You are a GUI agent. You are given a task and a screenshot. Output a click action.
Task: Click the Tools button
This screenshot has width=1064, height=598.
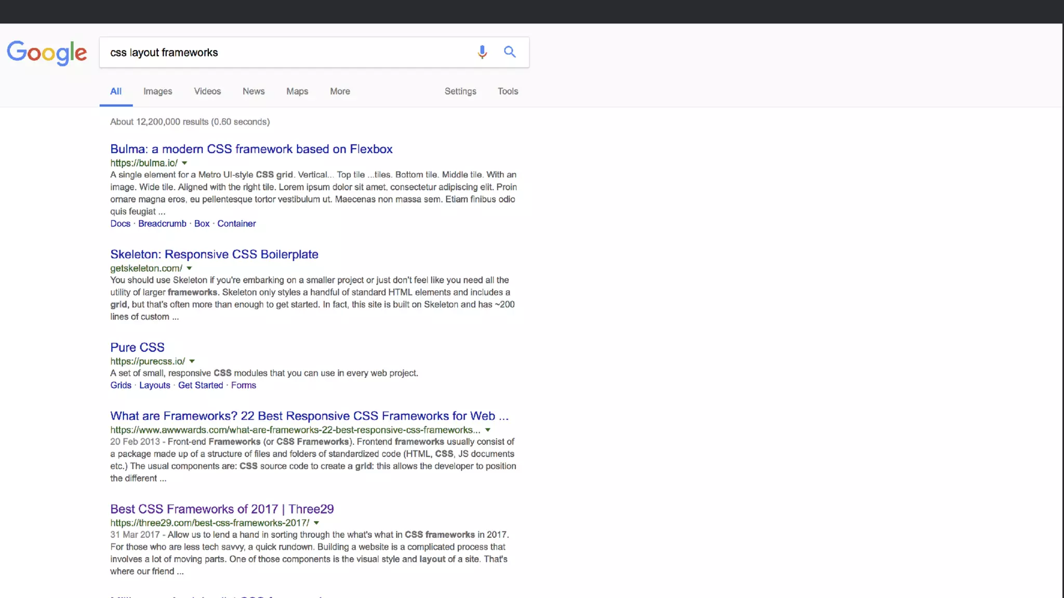pyautogui.click(x=508, y=91)
